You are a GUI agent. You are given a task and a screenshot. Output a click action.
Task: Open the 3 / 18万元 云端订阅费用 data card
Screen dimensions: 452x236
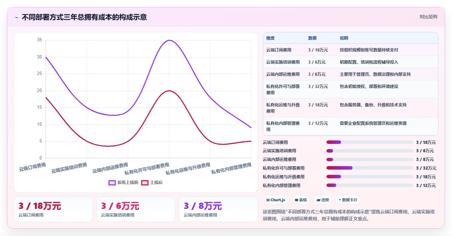(x=53, y=209)
